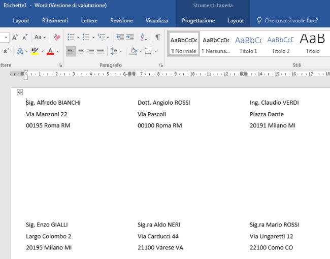Click the Clear All Formatting eraser icon
This screenshot has width=330, height=259.
[x=57, y=38]
